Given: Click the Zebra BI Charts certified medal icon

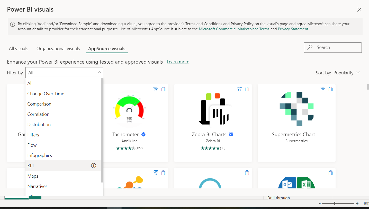Looking at the screenshot, I should click(239, 89).
